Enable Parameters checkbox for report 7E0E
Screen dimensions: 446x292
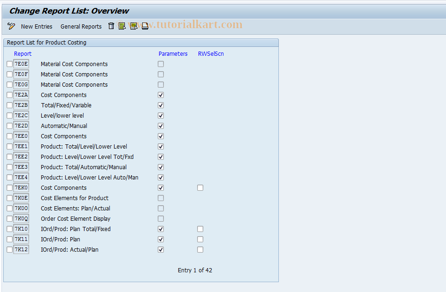click(161, 64)
